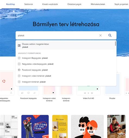Click the share arrow icon on Facebook card
This screenshot has width=129, height=138.
(x=35, y=93)
